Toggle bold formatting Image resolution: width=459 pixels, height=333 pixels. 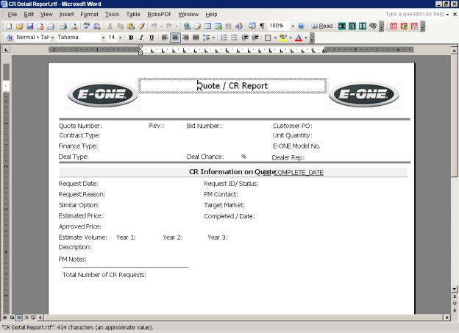(131, 37)
